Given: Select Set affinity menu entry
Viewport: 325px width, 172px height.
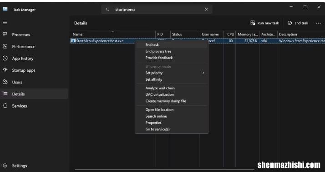Looking at the screenshot, I should tap(172, 79).
